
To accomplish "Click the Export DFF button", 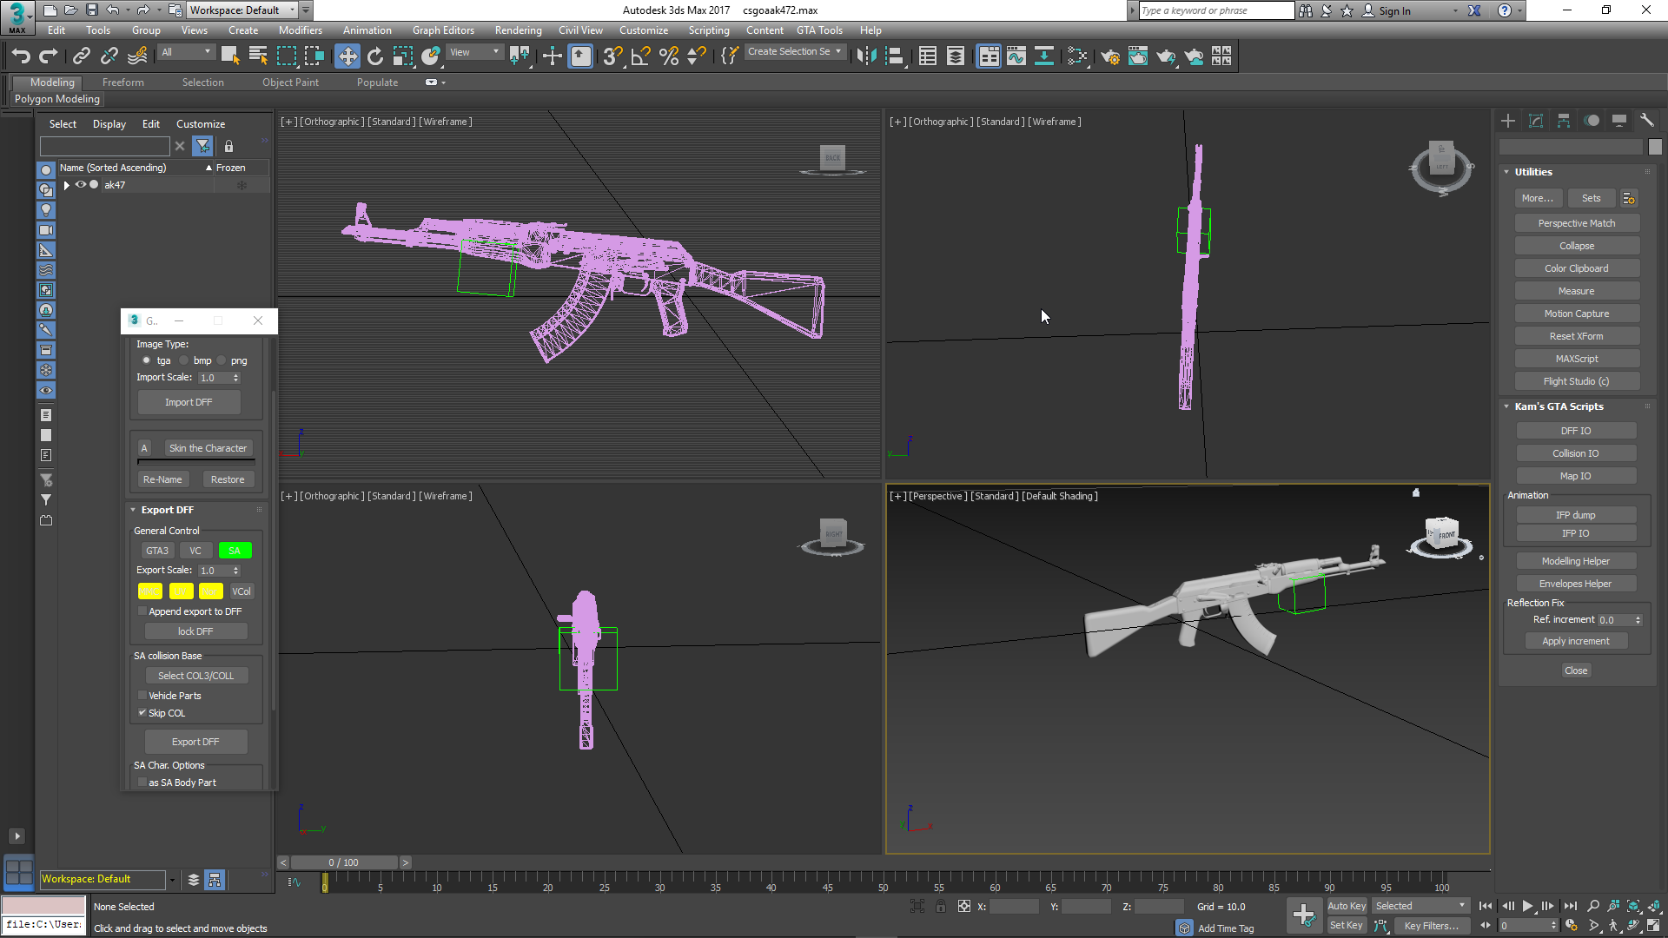I will pyautogui.click(x=195, y=742).
